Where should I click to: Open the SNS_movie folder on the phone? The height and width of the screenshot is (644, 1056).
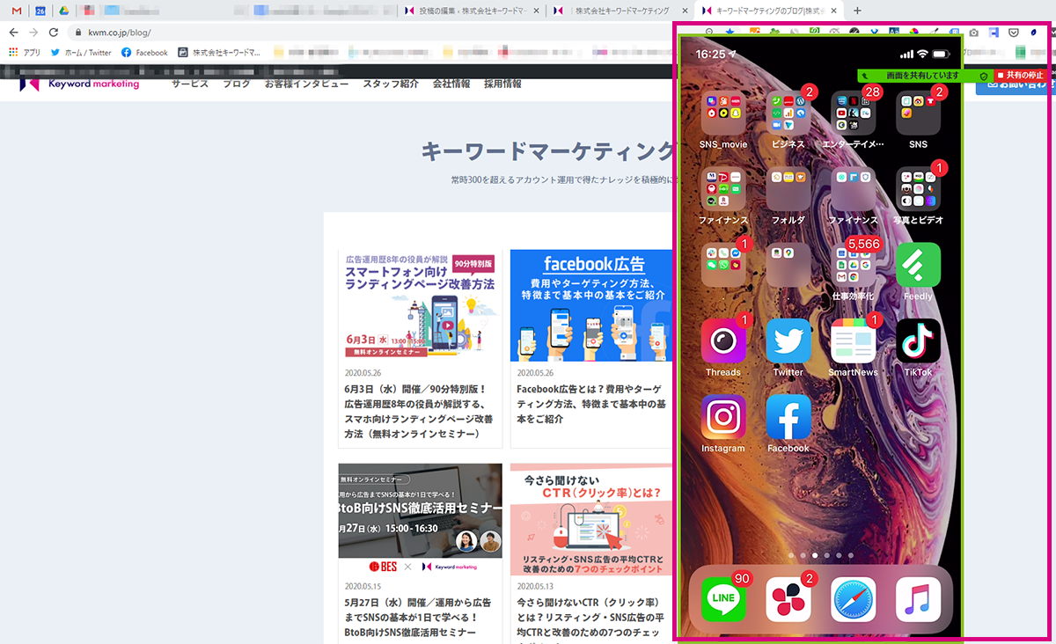click(x=723, y=113)
